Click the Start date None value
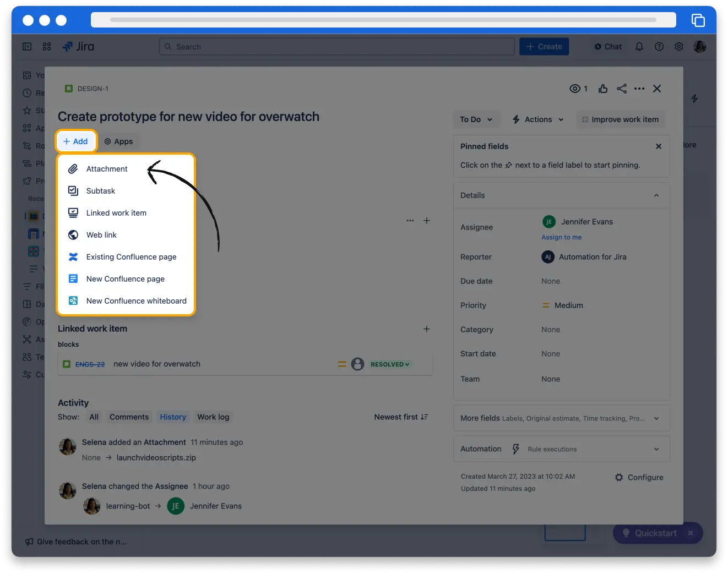728x574 pixels. click(x=551, y=354)
